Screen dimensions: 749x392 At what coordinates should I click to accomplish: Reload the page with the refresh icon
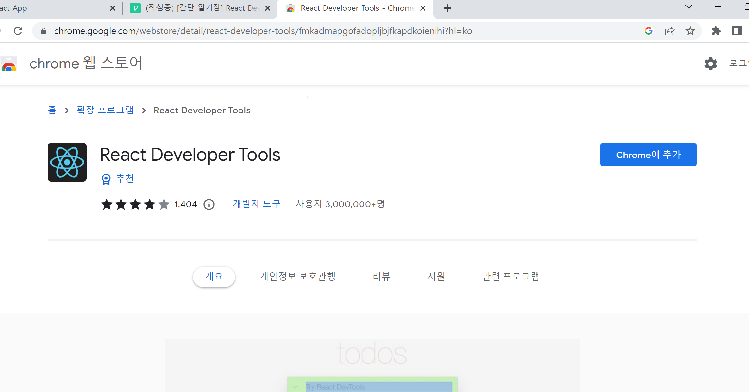click(x=18, y=31)
